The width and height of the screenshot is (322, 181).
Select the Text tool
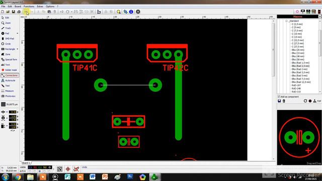[x=6, y=65]
